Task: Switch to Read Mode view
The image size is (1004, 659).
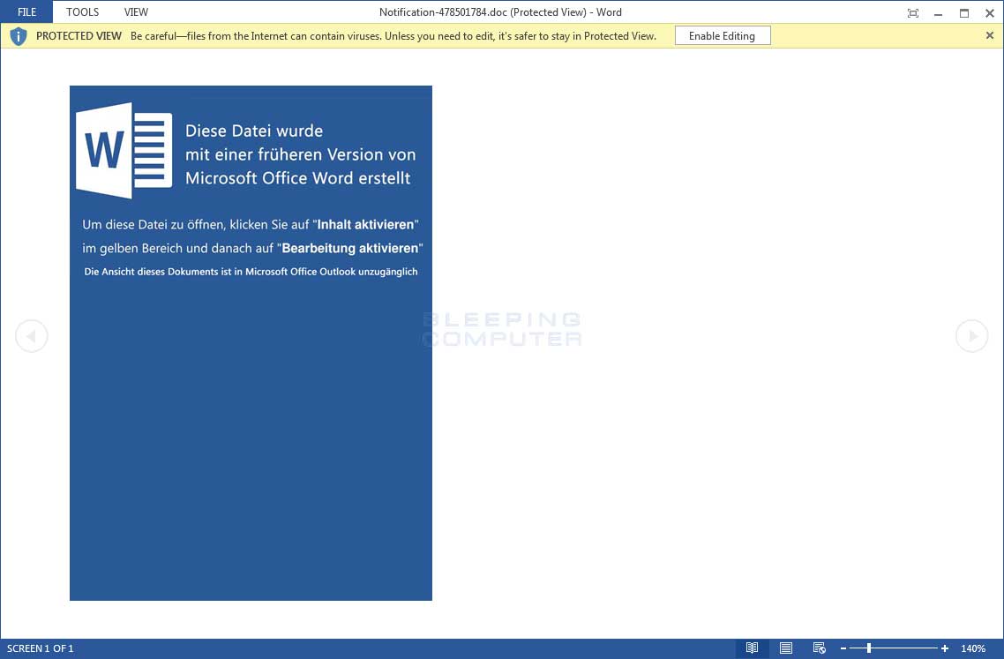Action: [753, 648]
